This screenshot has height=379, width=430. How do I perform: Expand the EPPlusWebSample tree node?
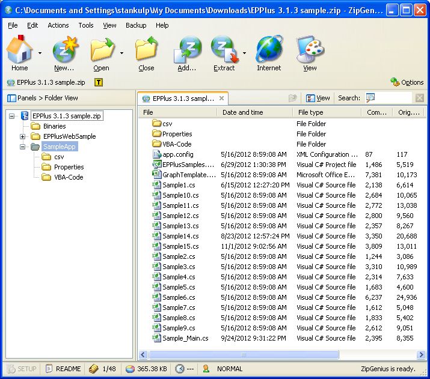pos(23,136)
